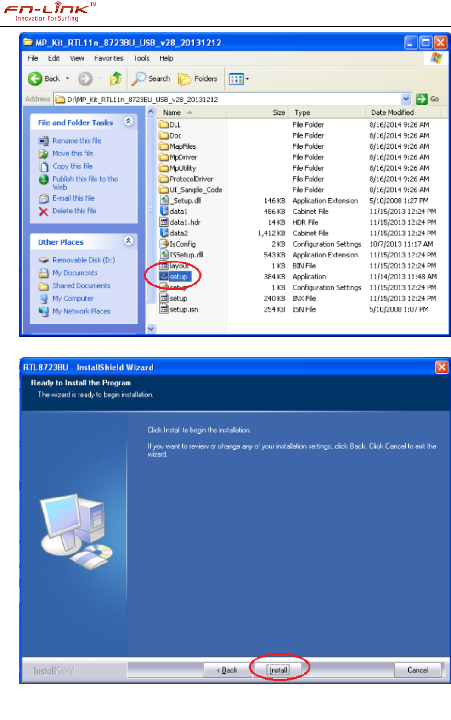Screen dimensions: 451x720
Task: Open My Documents link
Action: coord(75,273)
